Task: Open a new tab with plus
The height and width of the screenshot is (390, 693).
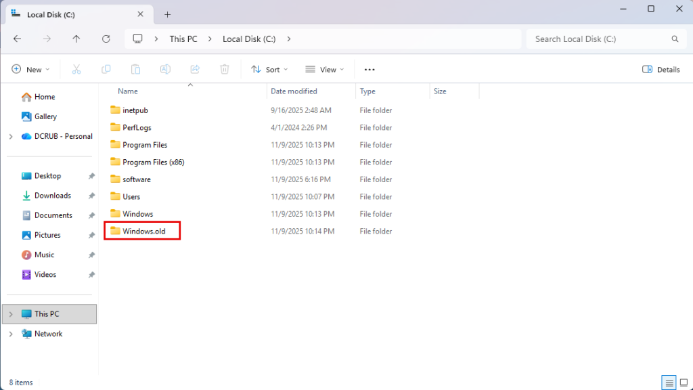Action: click(x=168, y=15)
